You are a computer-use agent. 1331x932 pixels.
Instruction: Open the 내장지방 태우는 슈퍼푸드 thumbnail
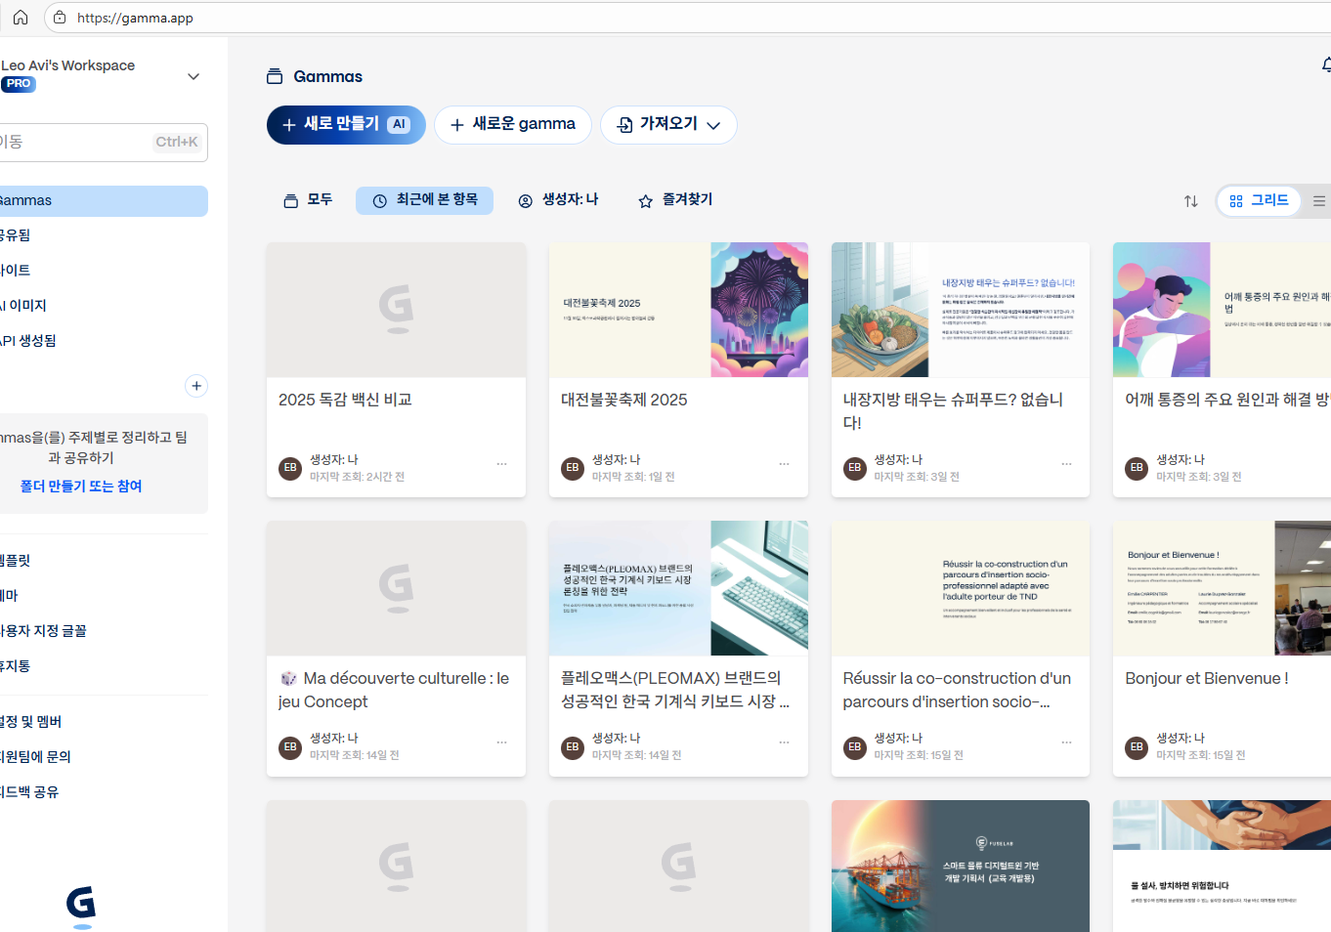(x=961, y=310)
